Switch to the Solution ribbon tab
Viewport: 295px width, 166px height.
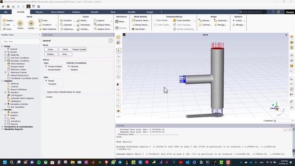(76, 12)
